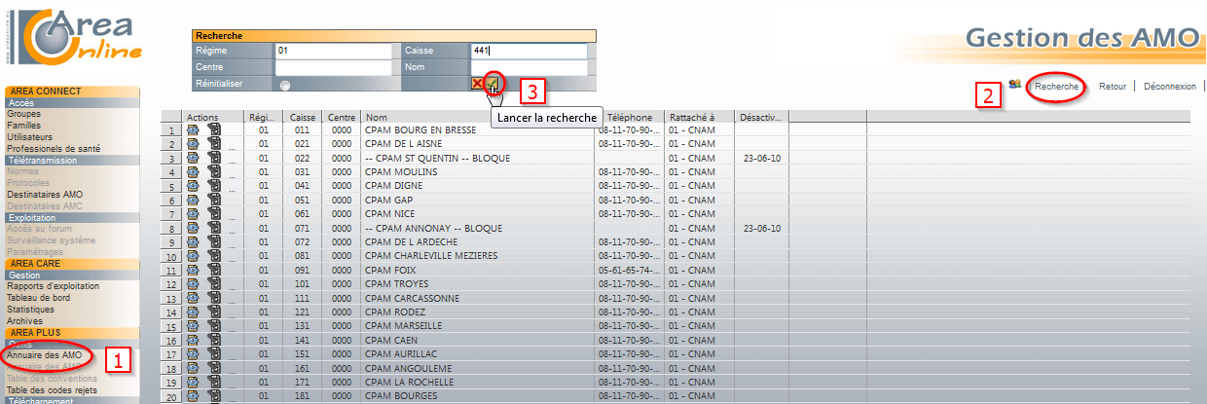Viewport: 1207px width, 404px height.
Task: Click the Déconnexion link
Action: pyautogui.click(x=1169, y=86)
